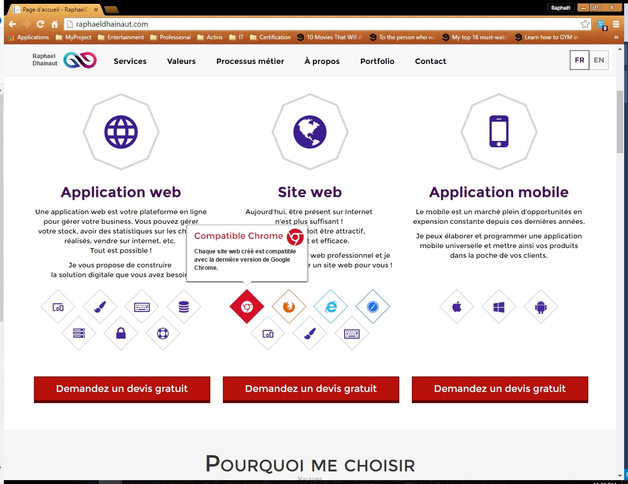Go to Processus métier in the navigation
The width and height of the screenshot is (628, 484).
[250, 61]
